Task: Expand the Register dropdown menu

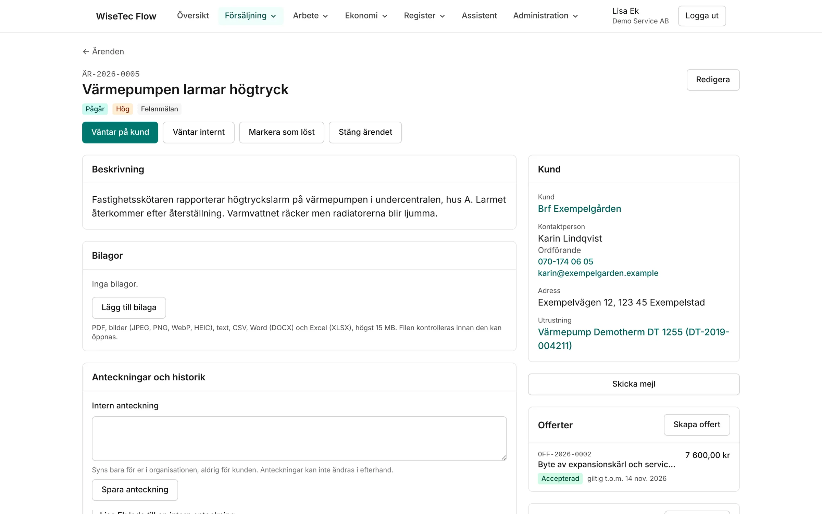Action: [x=424, y=16]
